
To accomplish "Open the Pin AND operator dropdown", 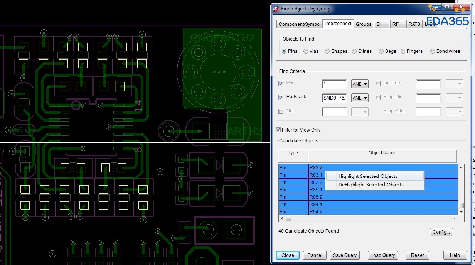I will [360, 84].
